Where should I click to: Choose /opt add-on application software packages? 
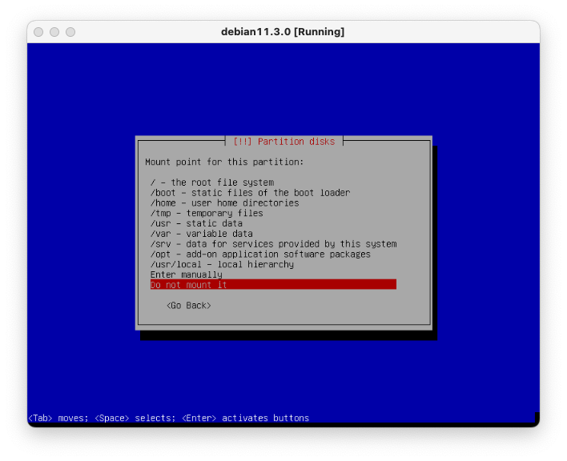point(260,255)
